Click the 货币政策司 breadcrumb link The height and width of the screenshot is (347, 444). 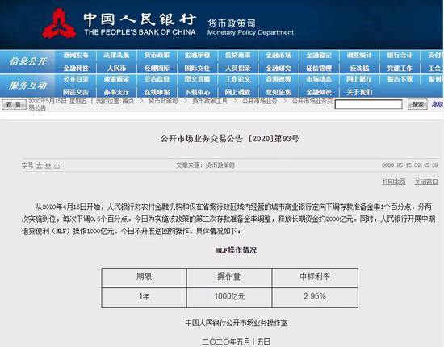click(x=163, y=101)
